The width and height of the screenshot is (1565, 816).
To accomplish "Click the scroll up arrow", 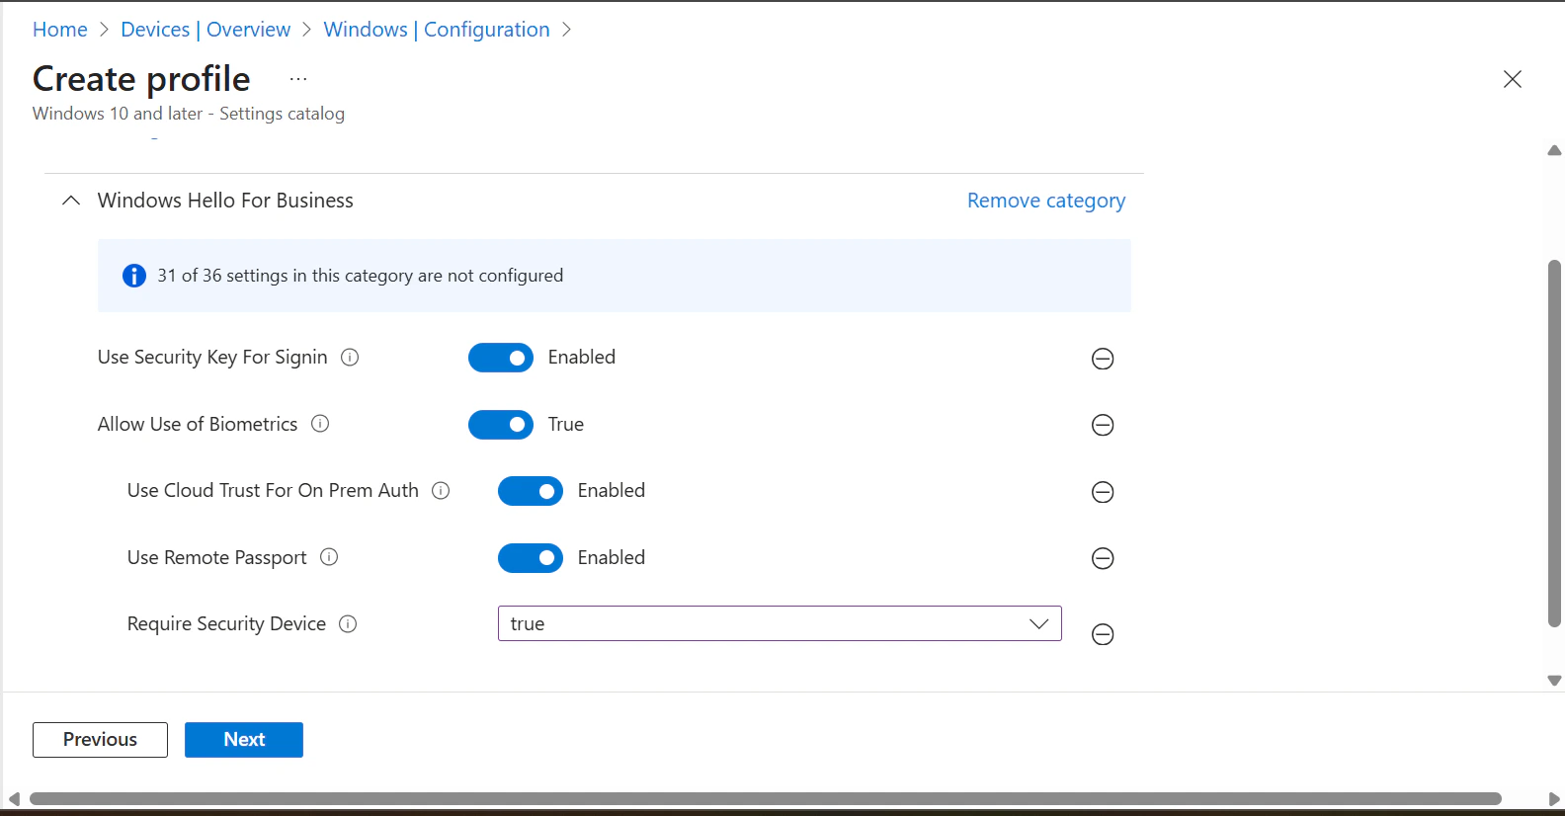I will point(1554,150).
